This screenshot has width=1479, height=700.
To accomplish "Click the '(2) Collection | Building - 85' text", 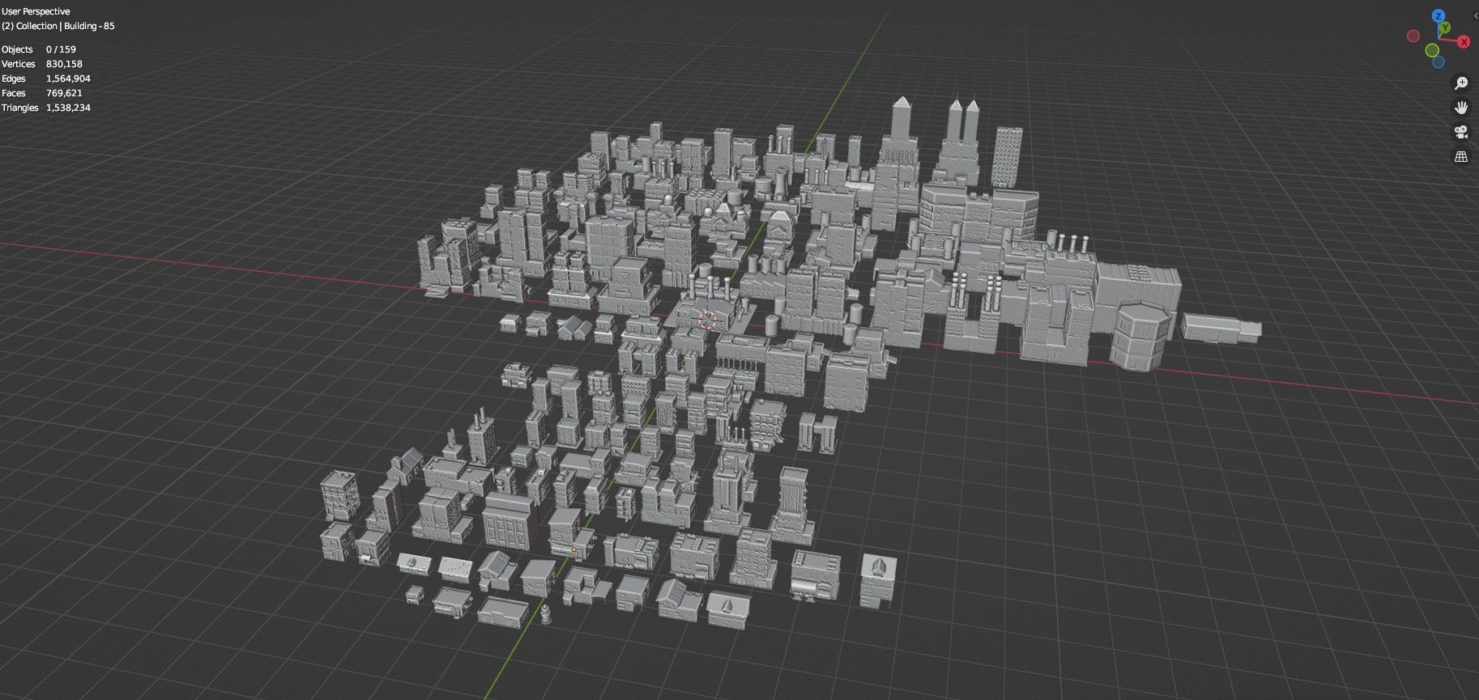I will tap(58, 26).
